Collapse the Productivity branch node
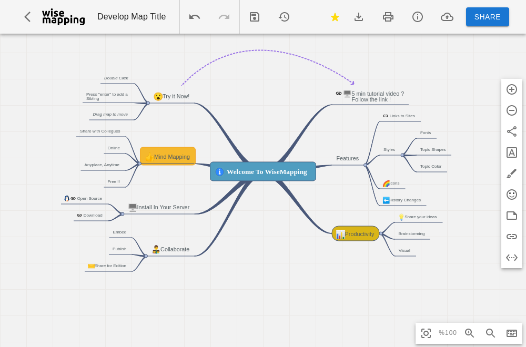The height and width of the screenshot is (347, 526). pos(381,233)
